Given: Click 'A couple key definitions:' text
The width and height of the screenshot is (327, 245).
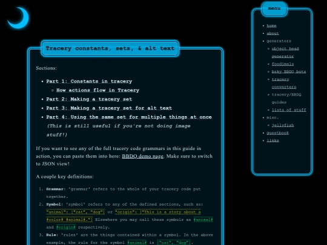Looking at the screenshot, I should [65, 177].
